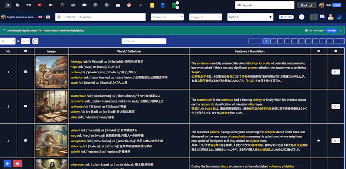Toggle the rightmost column header checkbox
The image size is (346, 169).
(x=336, y=51)
